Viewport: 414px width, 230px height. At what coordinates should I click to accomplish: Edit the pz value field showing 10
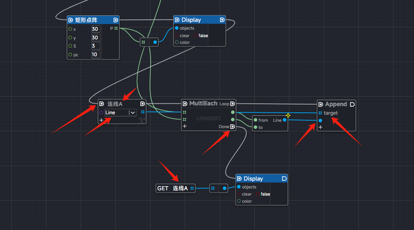coord(95,55)
